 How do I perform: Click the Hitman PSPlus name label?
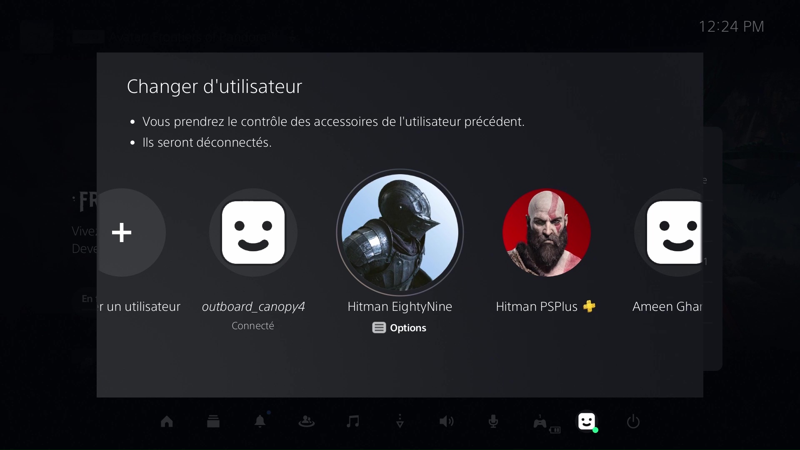coord(537,307)
